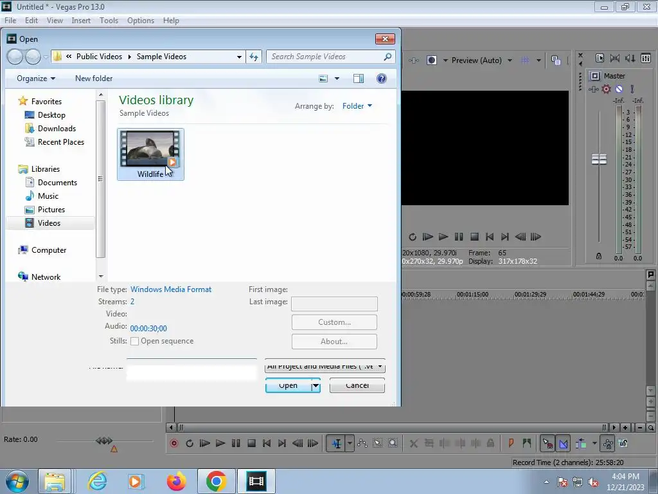Click Play in the timeline transport bar
Image resolution: width=658 pixels, height=494 pixels.
220,443
